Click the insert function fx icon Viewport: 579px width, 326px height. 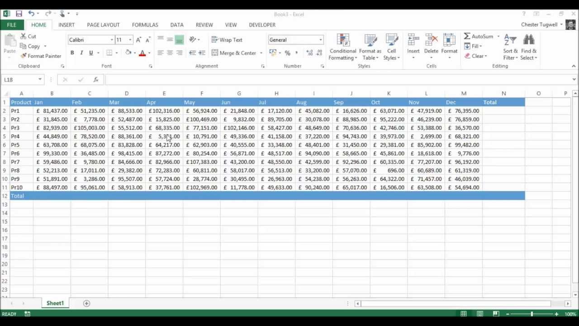point(96,80)
